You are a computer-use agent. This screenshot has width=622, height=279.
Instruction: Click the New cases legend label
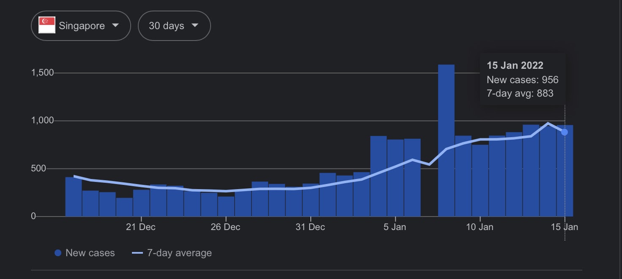pos(90,253)
